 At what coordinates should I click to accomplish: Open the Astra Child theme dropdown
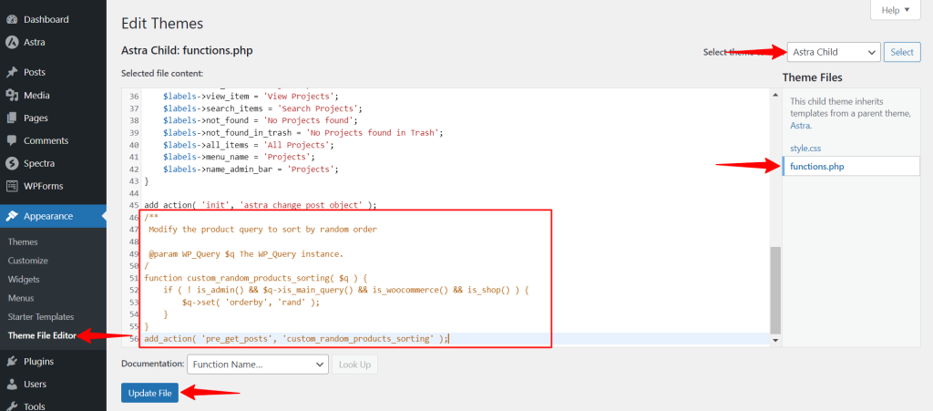coord(834,52)
